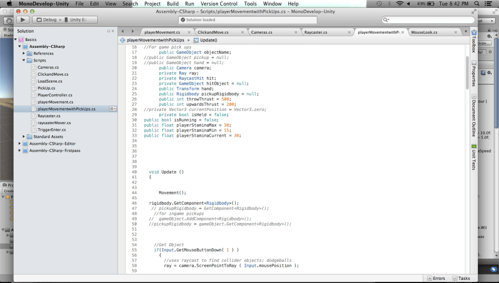
Task: Collapse the Basics solution node
Action: 16,39
